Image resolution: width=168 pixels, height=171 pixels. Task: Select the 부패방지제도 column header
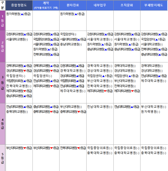(x=154, y=5)
